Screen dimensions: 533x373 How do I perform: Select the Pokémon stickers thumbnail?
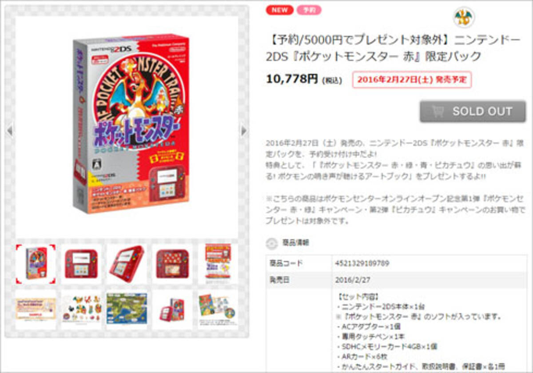(x=81, y=310)
